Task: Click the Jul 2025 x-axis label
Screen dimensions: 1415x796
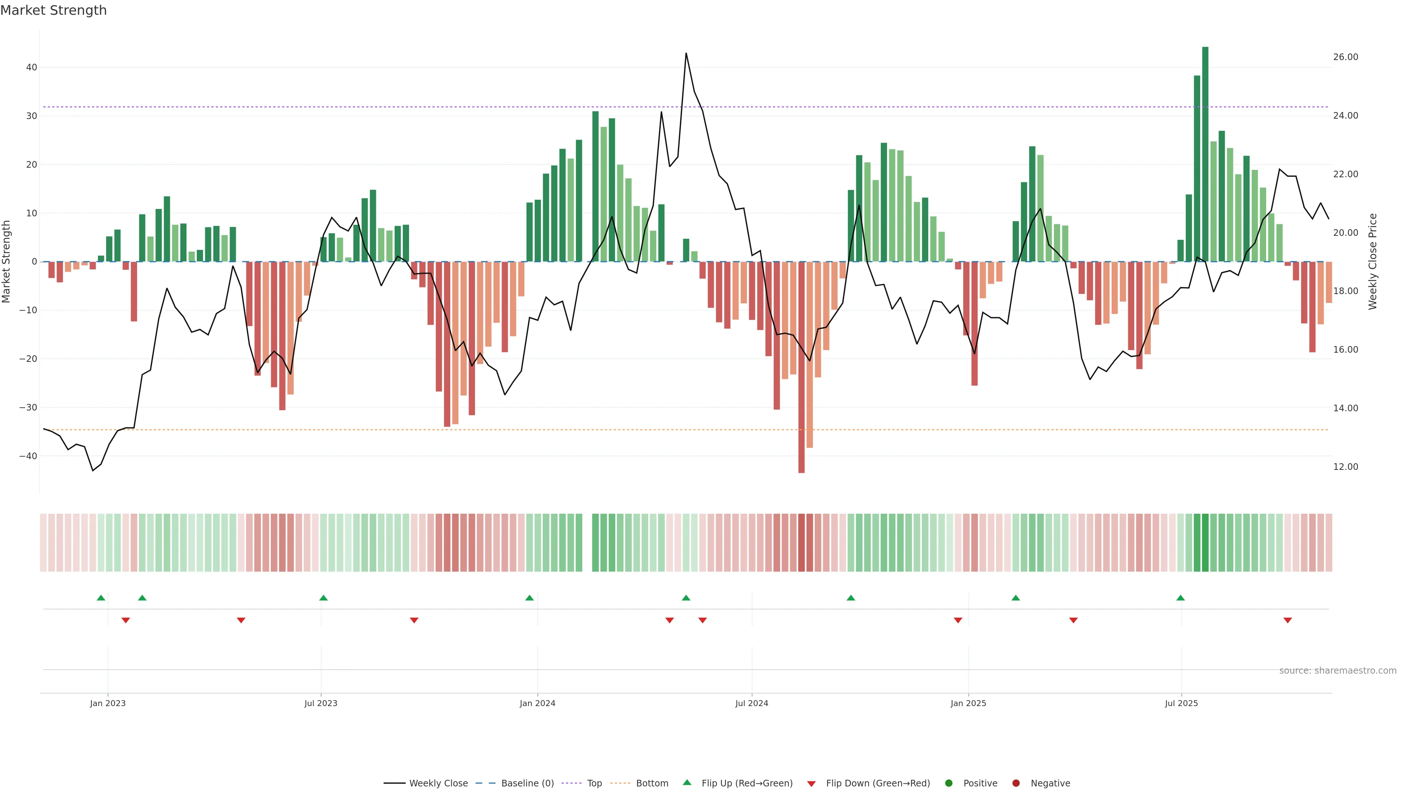Action: tap(1181, 703)
